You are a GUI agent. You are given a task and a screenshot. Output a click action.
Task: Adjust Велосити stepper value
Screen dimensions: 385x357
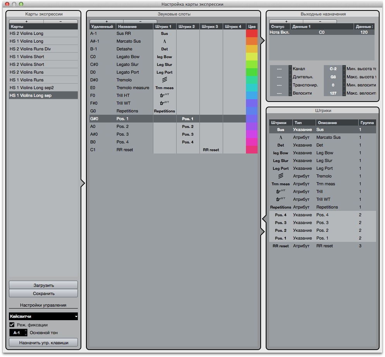point(290,93)
